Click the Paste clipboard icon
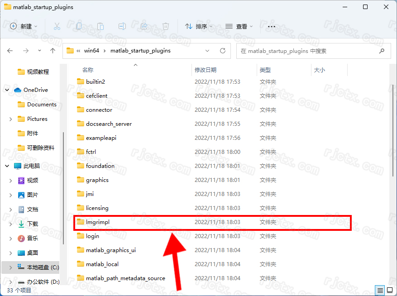The image size is (397, 296). (x=100, y=26)
